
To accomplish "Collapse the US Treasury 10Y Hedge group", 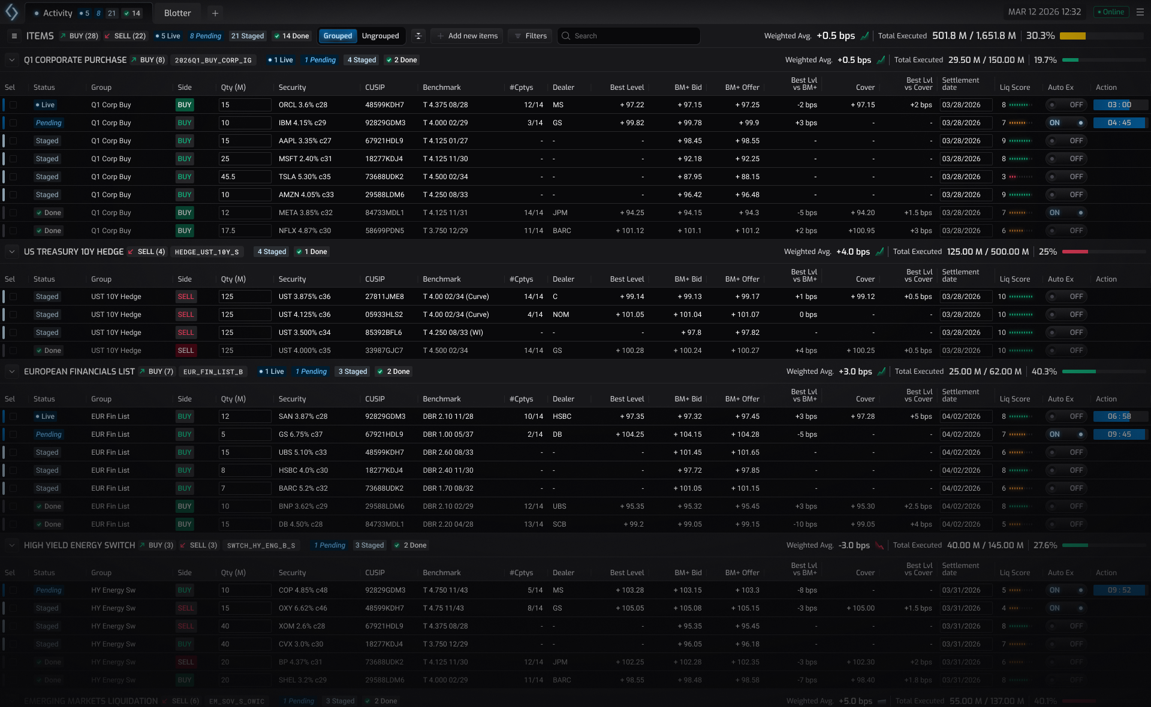I will [11, 252].
